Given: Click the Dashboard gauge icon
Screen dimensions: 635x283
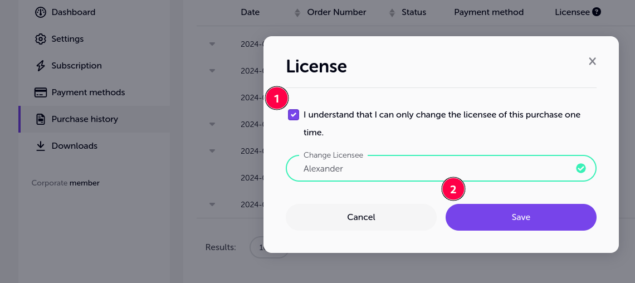Looking at the screenshot, I should [x=41, y=12].
